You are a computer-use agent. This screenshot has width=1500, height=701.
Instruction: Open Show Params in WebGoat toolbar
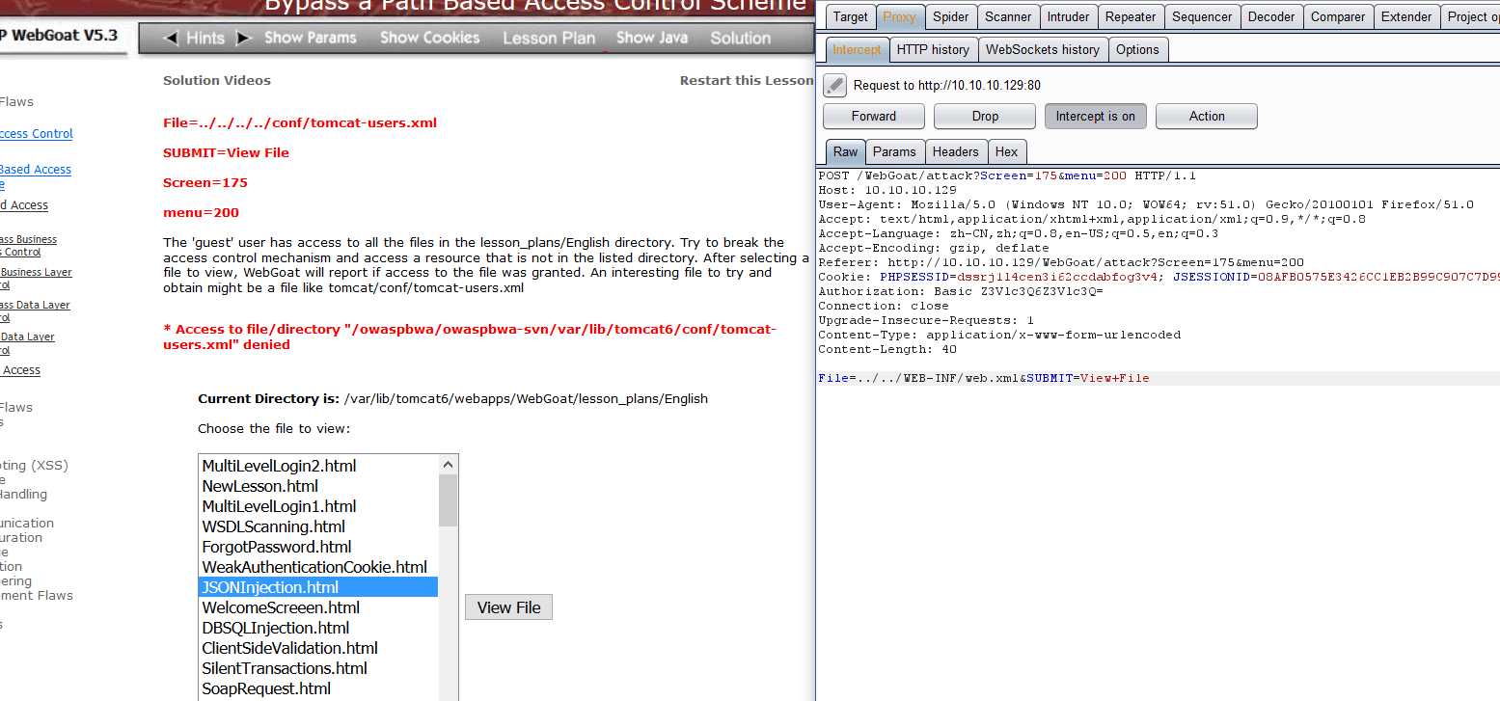(311, 38)
